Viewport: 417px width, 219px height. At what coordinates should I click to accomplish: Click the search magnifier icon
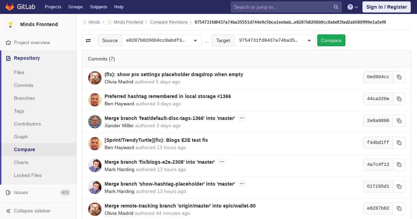pyautogui.click(x=336, y=7)
